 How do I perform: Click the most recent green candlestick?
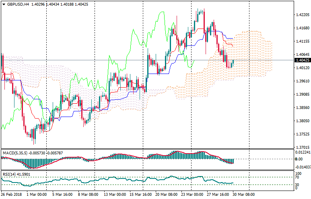pyautogui.click(x=233, y=63)
